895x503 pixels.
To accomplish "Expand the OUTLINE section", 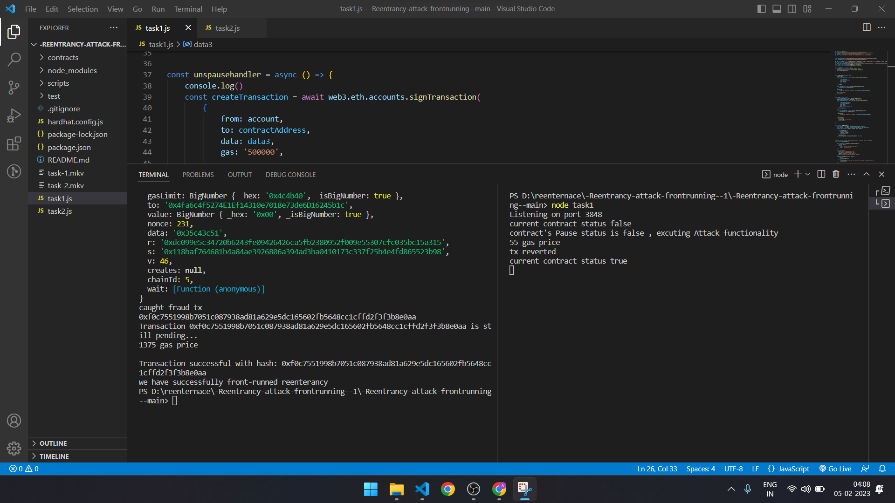I will (77, 443).
